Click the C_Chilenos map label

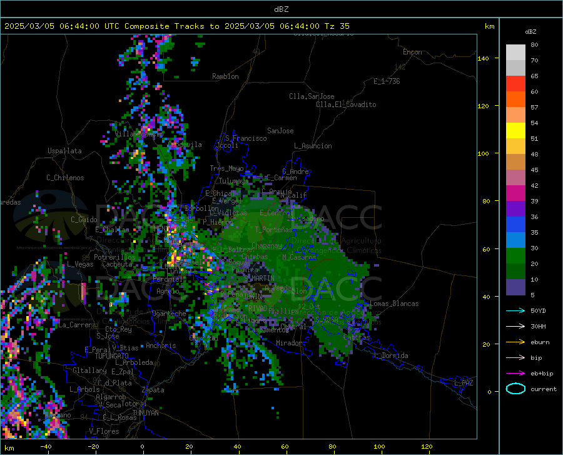pos(65,178)
